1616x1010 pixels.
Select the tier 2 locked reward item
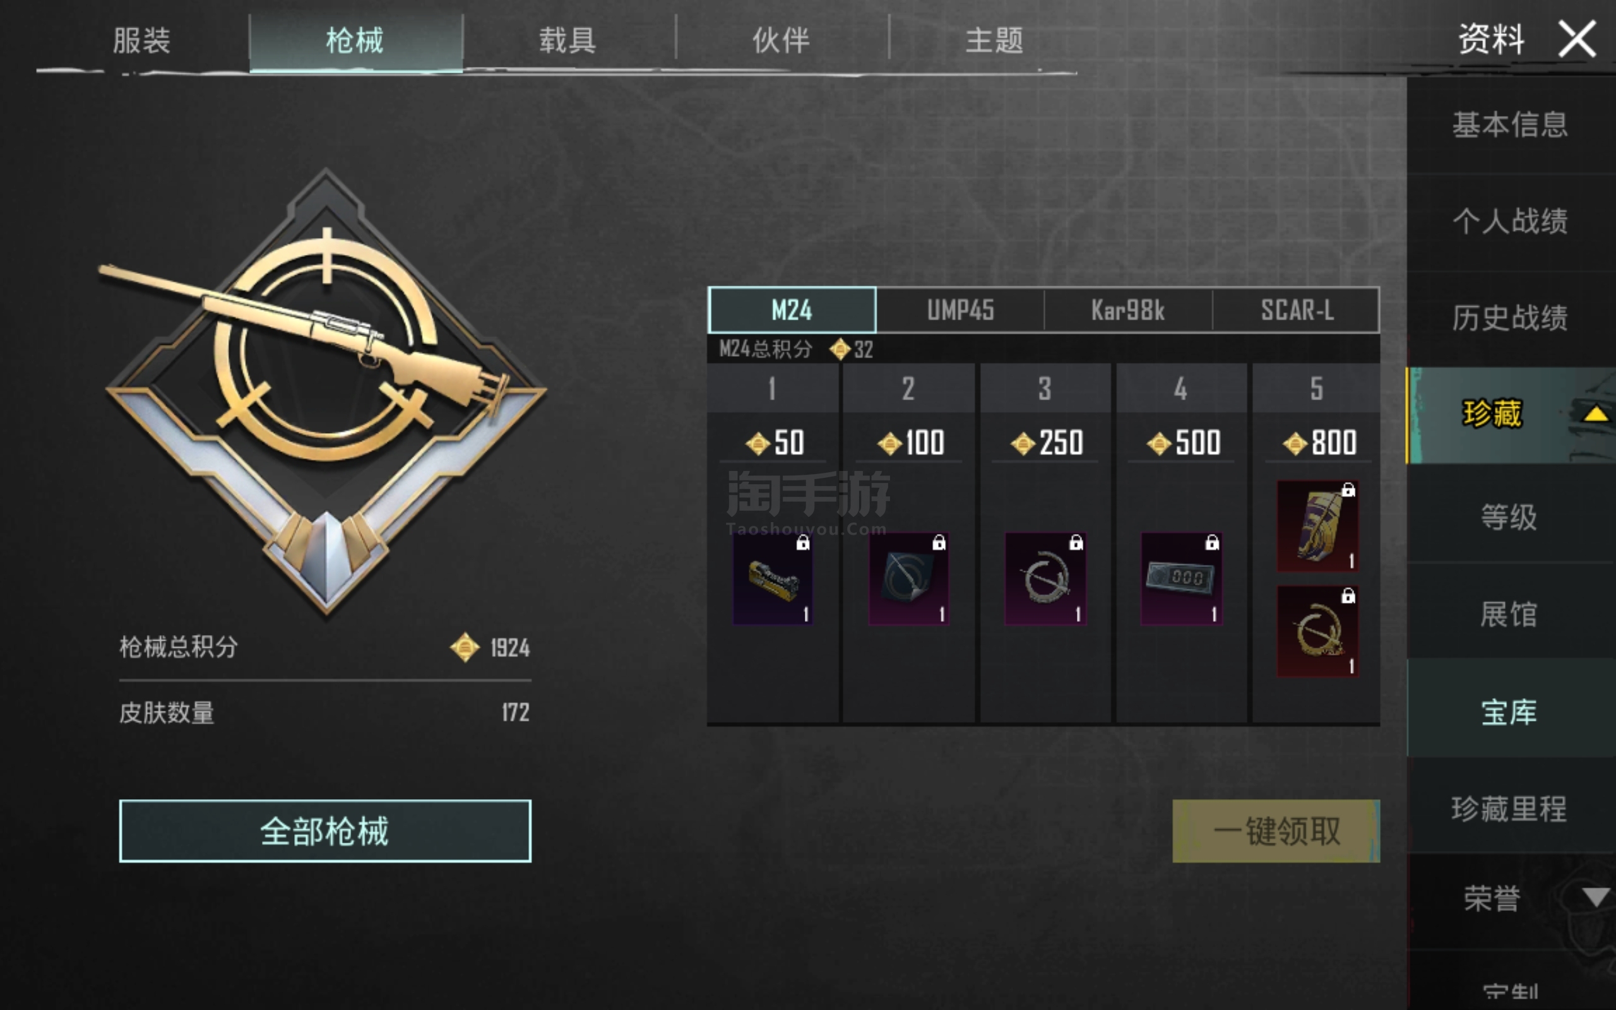pyautogui.click(x=909, y=578)
